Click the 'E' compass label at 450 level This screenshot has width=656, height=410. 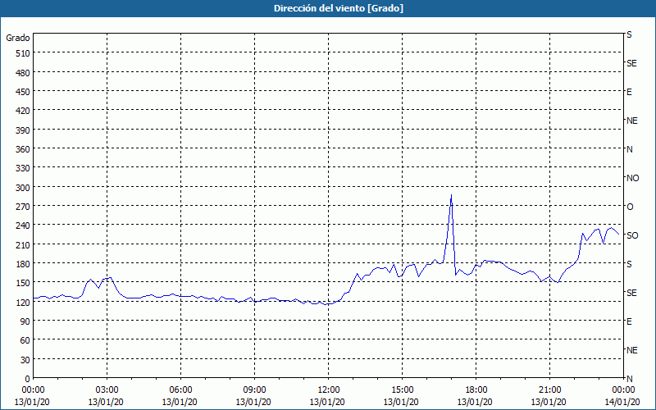tap(629, 92)
